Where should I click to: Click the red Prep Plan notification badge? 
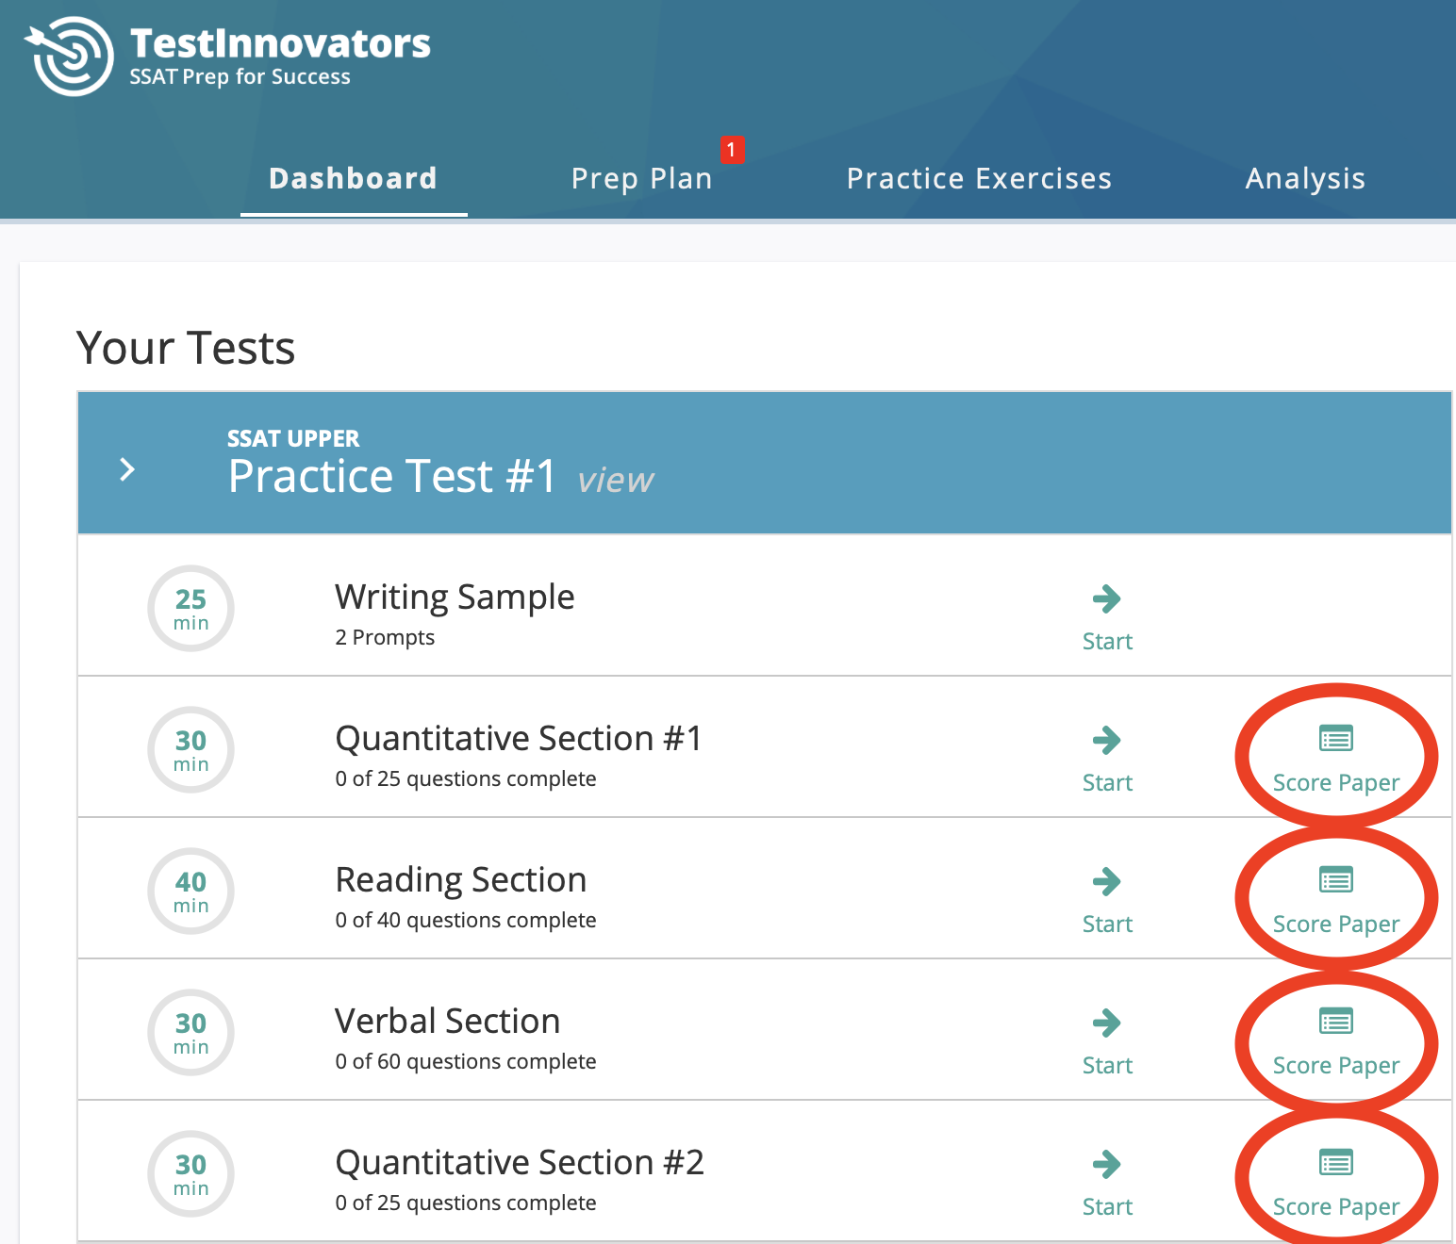click(732, 150)
